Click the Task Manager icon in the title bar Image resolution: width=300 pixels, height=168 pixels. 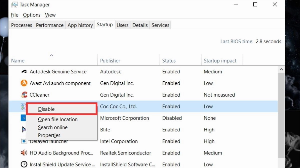click(x=16, y=4)
